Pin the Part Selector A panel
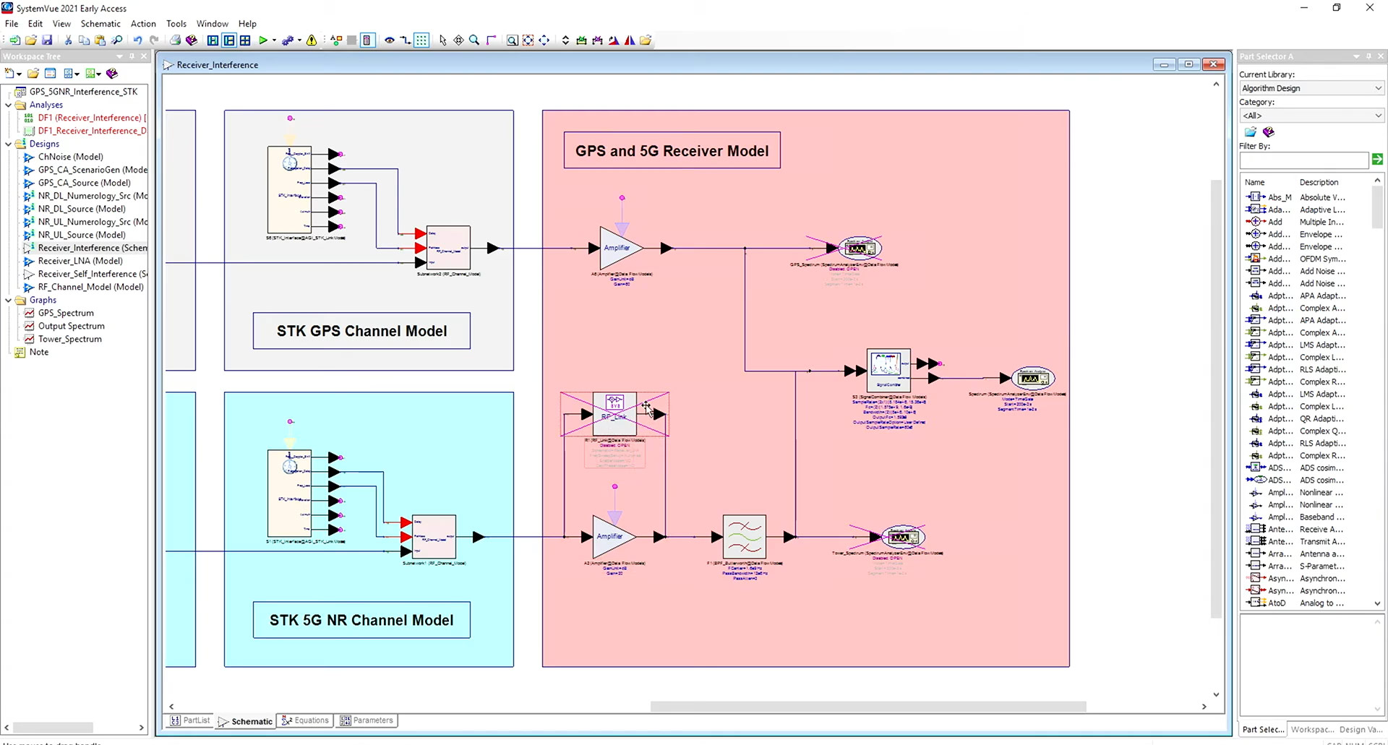This screenshot has width=1388, height=745. pyautogui.click(x=1368, y=56)
